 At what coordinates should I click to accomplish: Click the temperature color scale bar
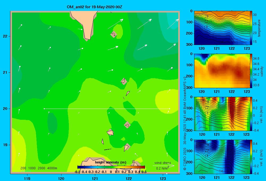[251, 28]
